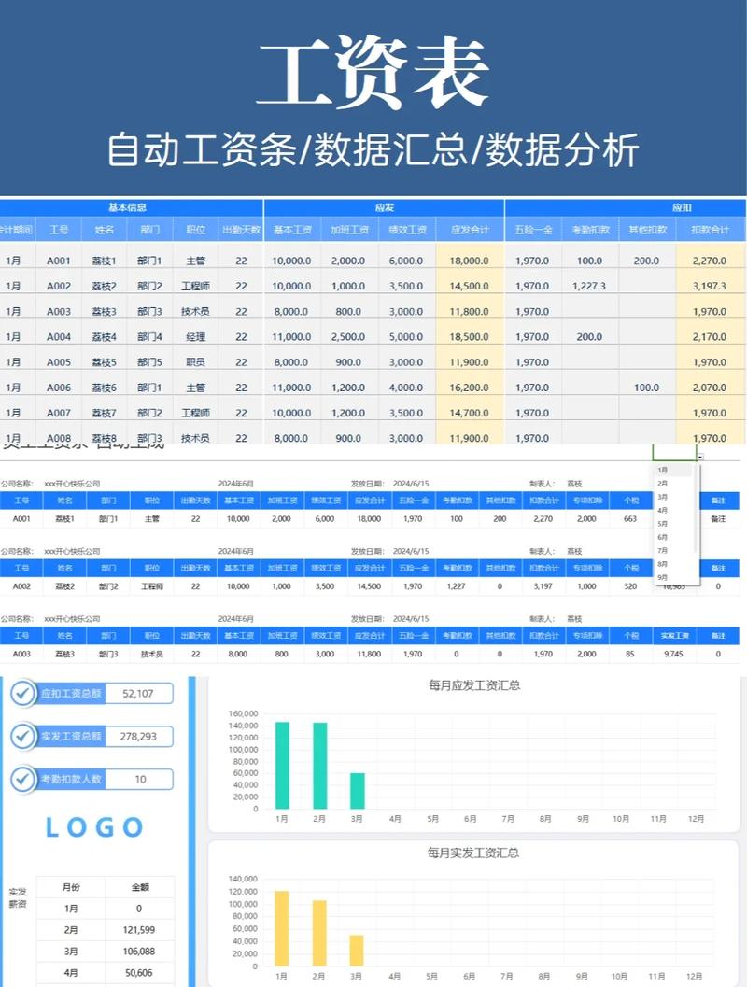Select the 50,606 amount in 实发薪资 table
This screenshot has height=987, width=747.
click(139, 972)
